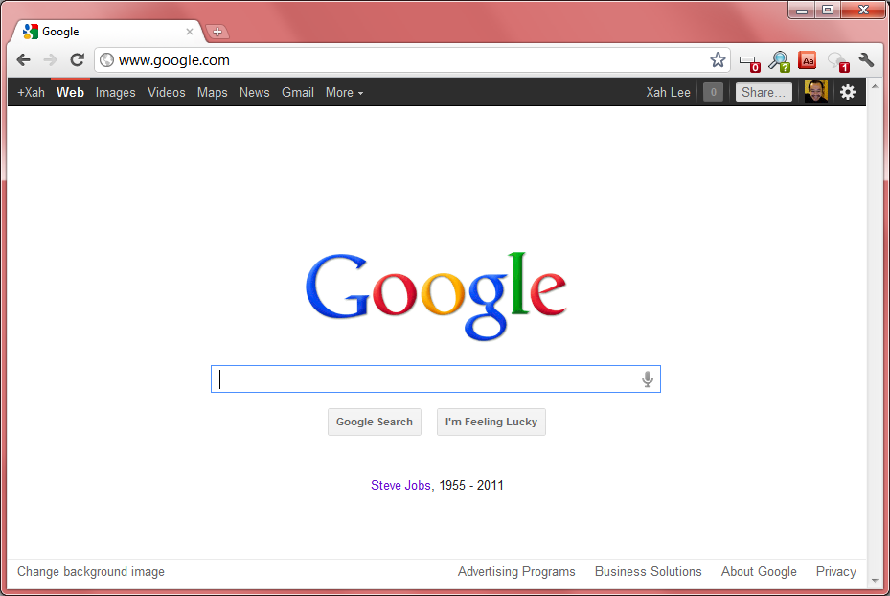Click the scrollbar down arrow
890x596 pixels.
[x=875, y=580]
